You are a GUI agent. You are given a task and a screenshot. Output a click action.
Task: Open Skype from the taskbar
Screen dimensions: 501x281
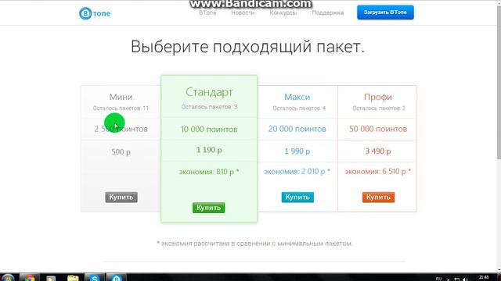coord(94,278)
